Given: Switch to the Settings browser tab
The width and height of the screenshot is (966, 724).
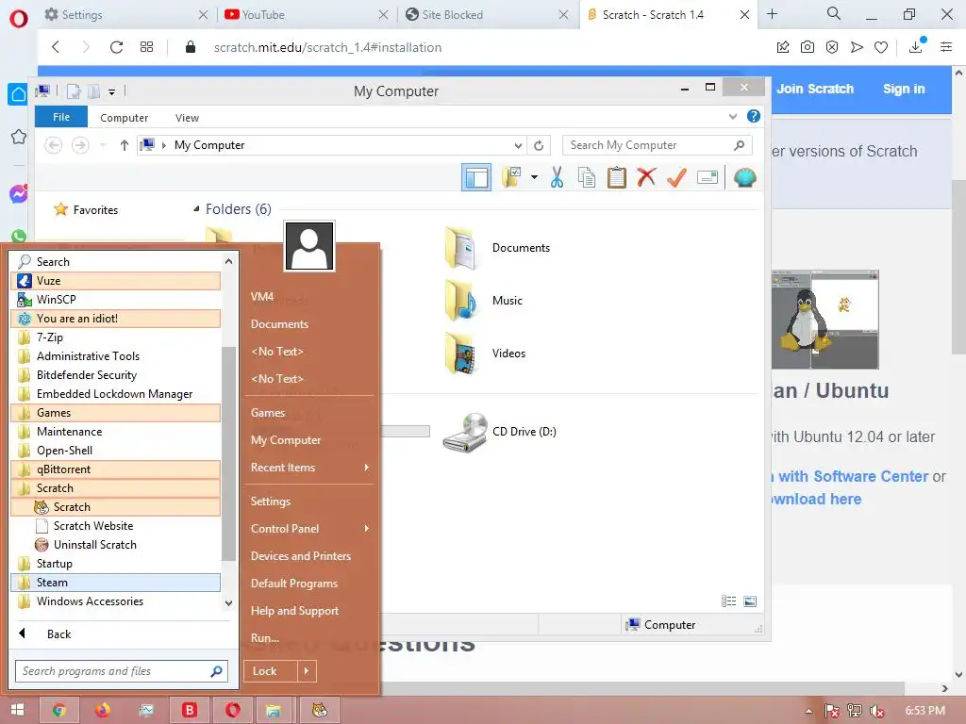Looking at the screenshot, I should pos(125,15).
